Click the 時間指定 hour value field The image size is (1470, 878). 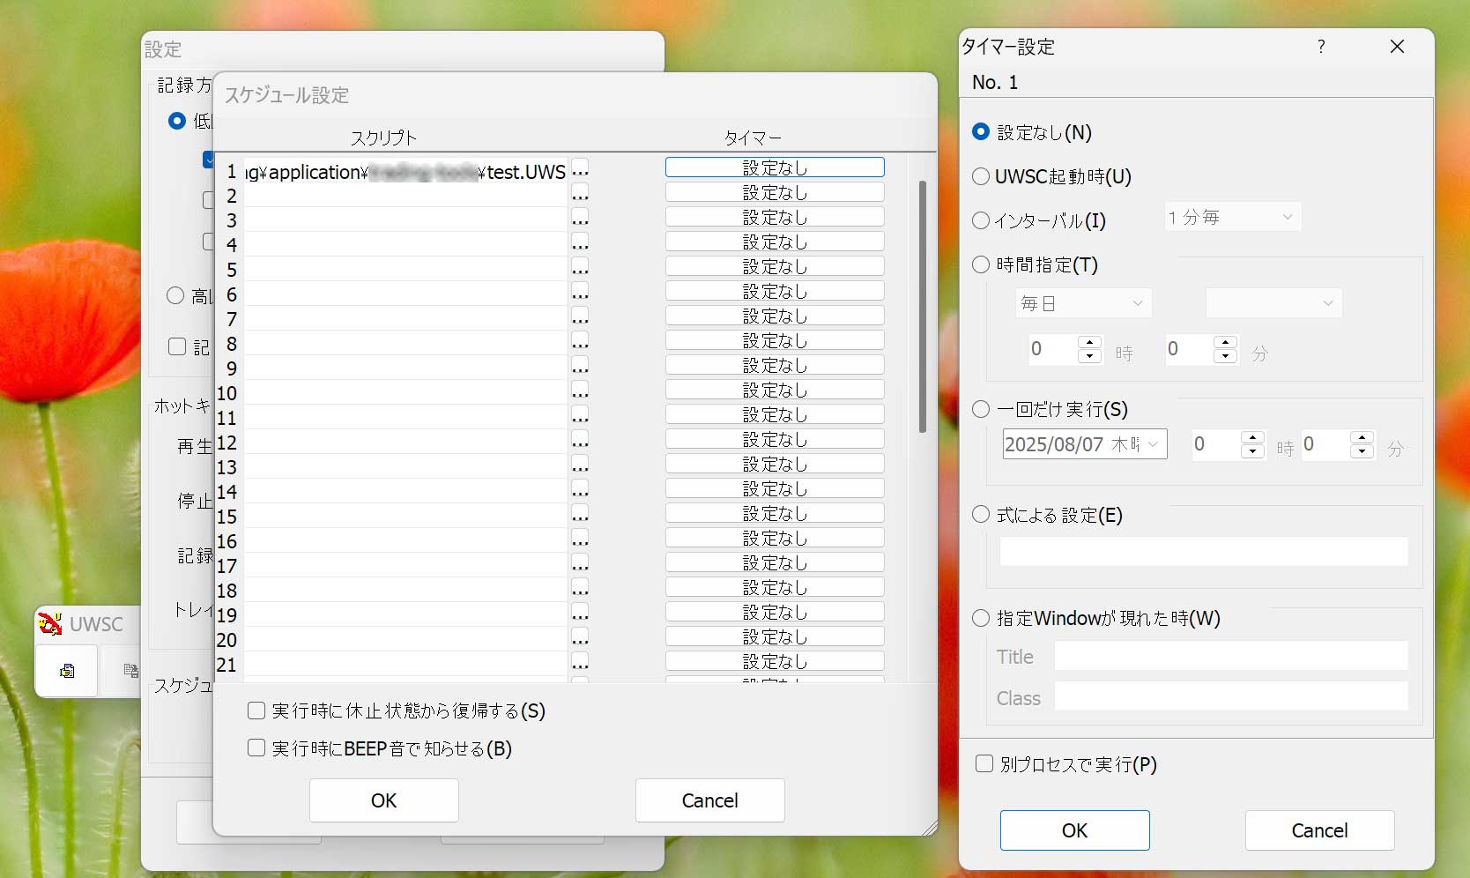pos(1053,349)
